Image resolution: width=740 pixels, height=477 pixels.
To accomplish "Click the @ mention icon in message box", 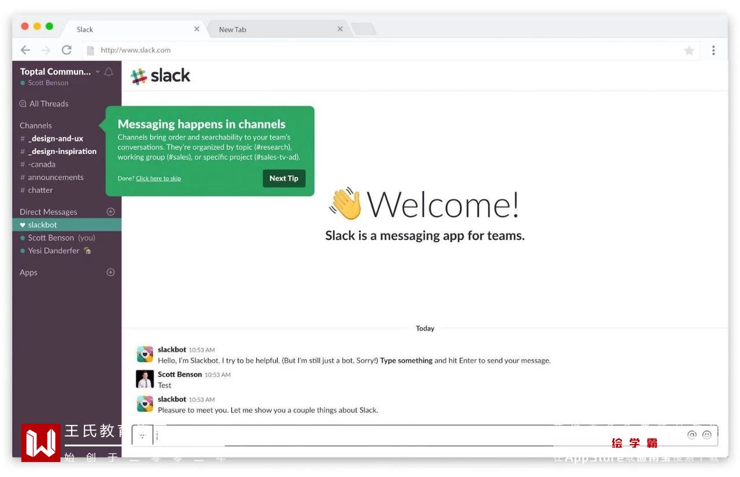I will [x=692, y=435].
